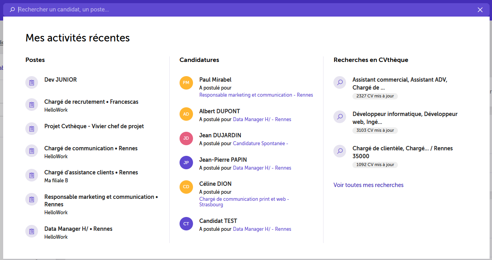Click the CT avatar for Candidat TEST

click(186, 224)
